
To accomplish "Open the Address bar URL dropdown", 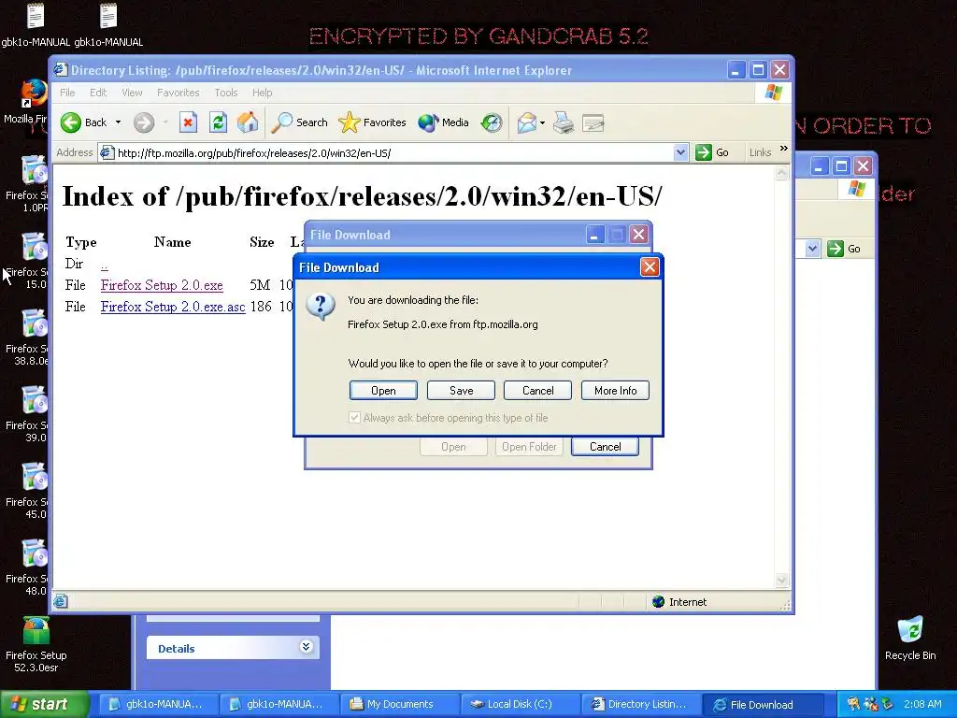I will click(680, 152).
